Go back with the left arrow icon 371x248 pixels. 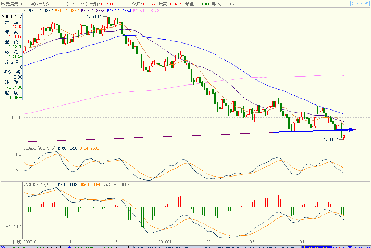353,3
